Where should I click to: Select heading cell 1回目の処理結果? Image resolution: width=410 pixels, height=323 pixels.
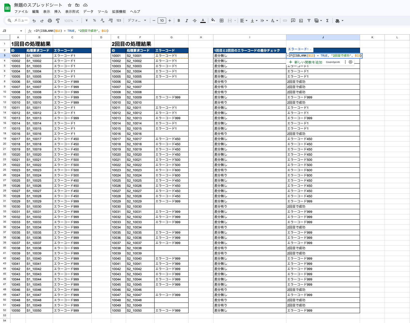(31, 44)
